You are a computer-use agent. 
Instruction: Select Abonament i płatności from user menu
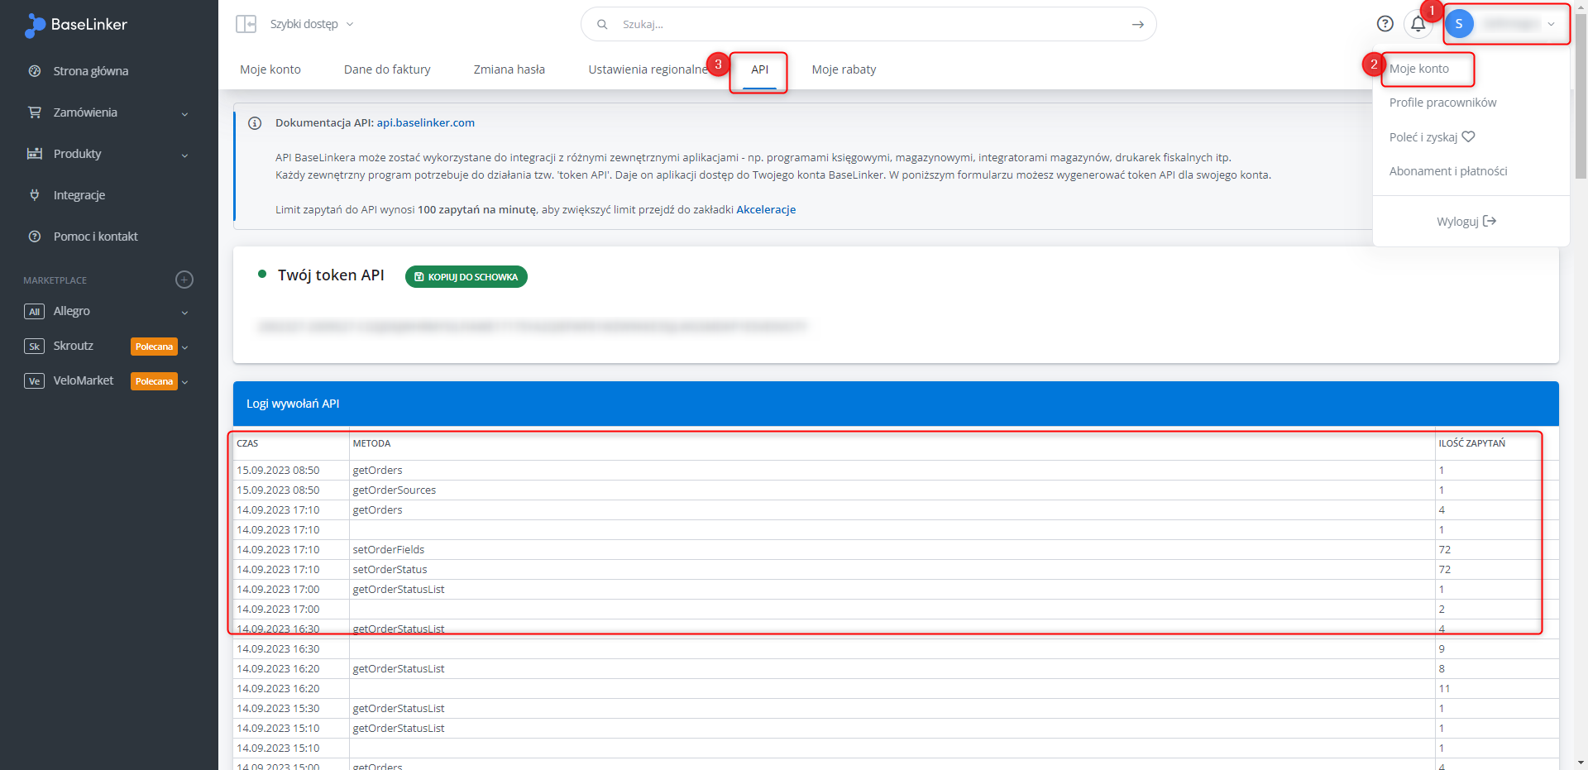click(x=1447, y=171)
